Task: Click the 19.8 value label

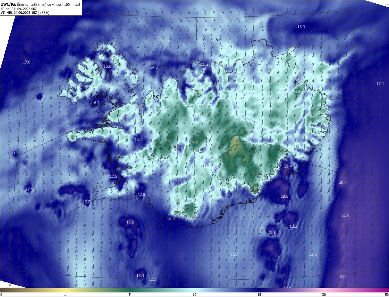Action: pos(284,196)
